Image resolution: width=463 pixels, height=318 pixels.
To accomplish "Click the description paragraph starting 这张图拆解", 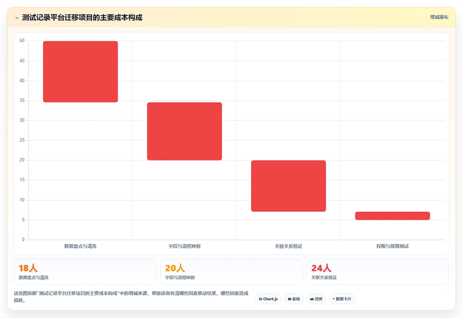I will 131,297.
